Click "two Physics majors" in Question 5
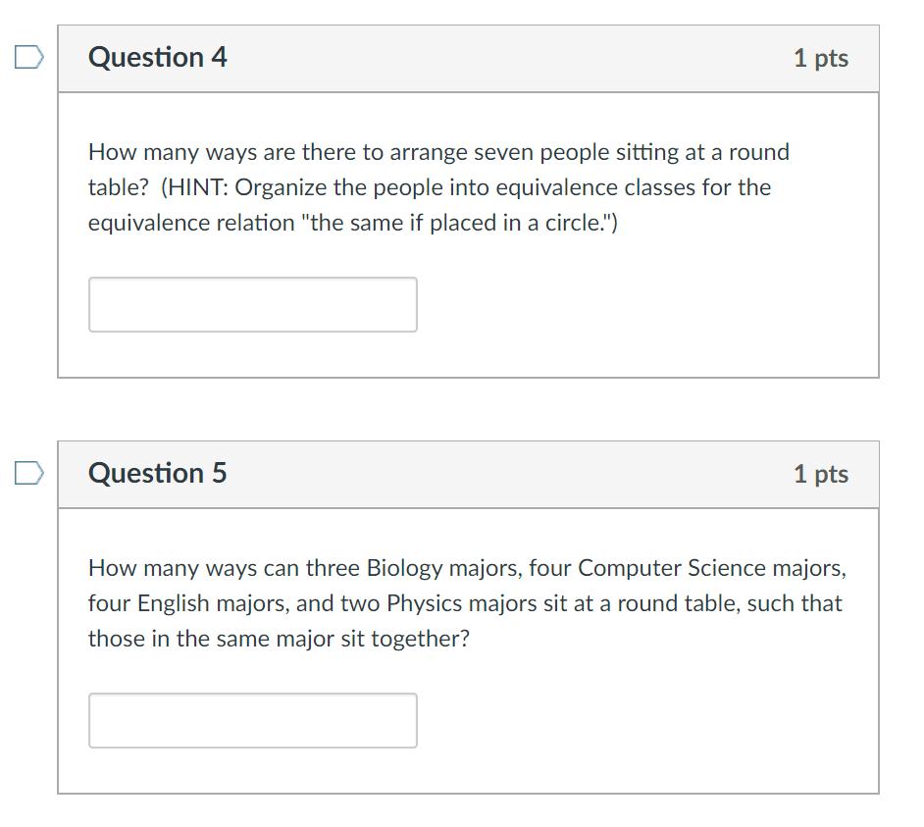This screenshot has width=924, height=827. pyautogui.click(x=437, y=603)
